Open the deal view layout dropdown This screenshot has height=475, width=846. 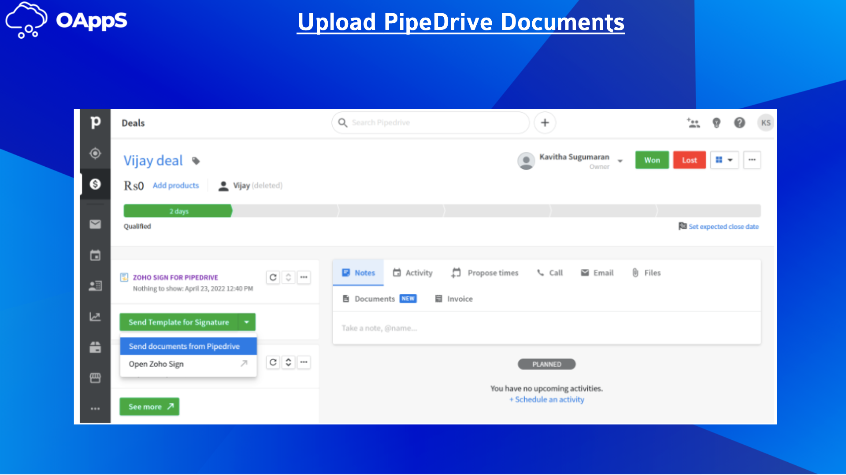(x=724, y=160)
